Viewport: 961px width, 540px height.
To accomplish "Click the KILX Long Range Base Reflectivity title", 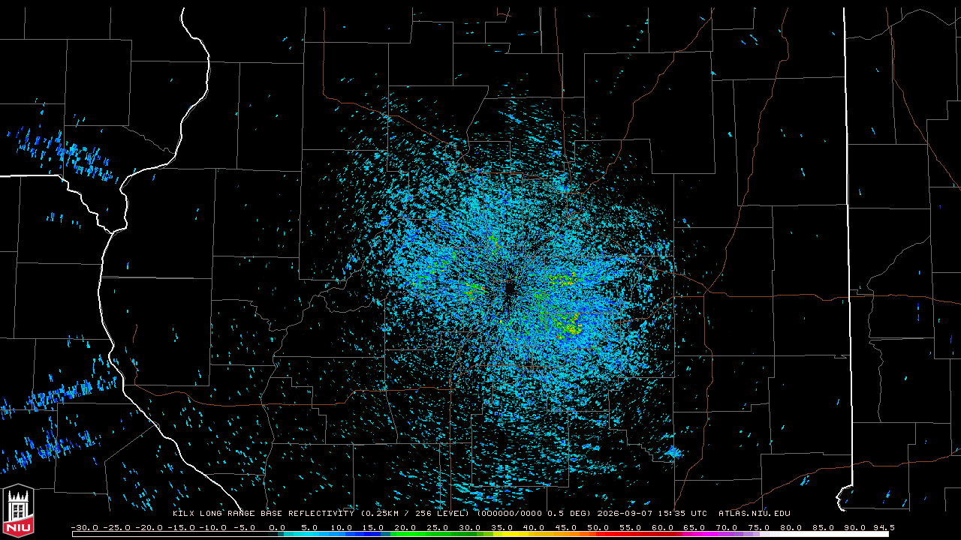I will (x=264, y=514).
